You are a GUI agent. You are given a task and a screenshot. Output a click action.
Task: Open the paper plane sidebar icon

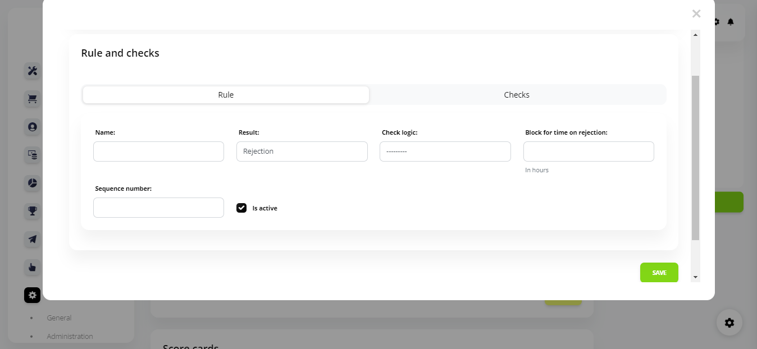pos(33,239)
